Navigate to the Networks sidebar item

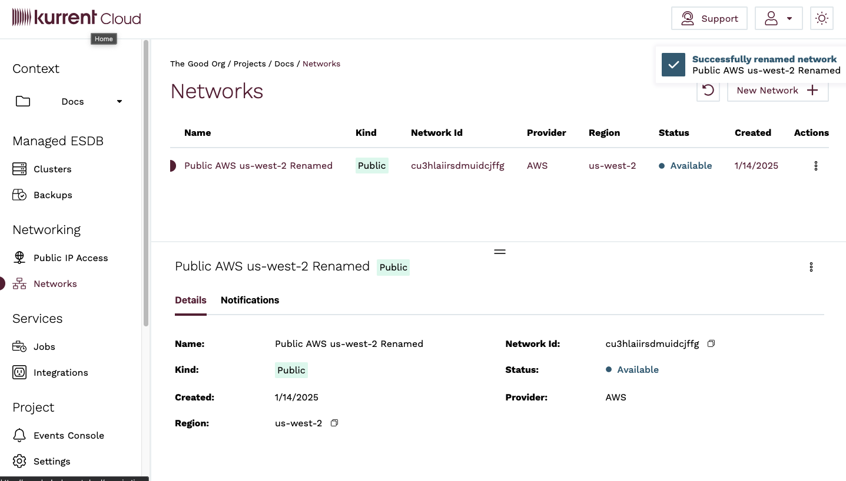point(55,283)
